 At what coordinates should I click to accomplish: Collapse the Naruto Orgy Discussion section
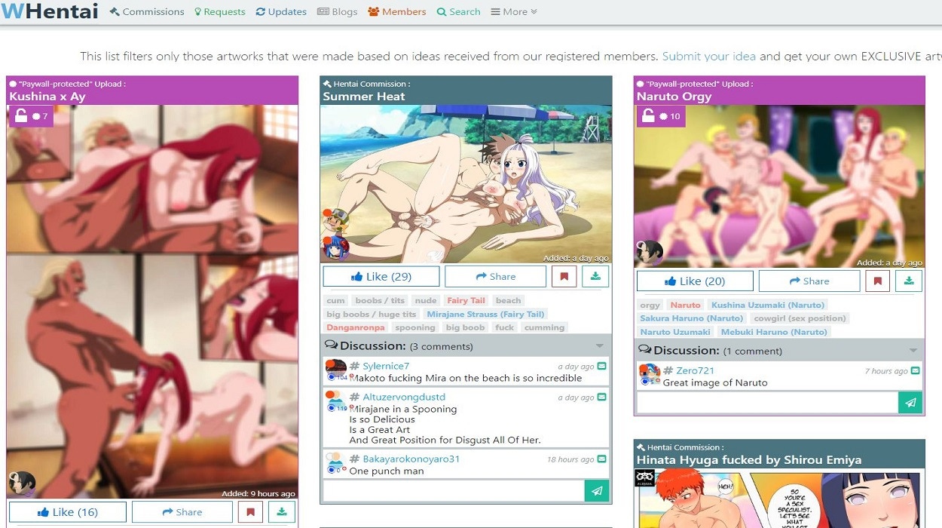(913, 351)
